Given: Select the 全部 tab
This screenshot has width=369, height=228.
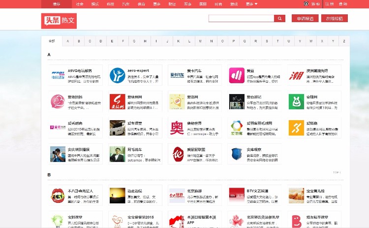Looking at the screenshot, I should [x=52, y=41].
